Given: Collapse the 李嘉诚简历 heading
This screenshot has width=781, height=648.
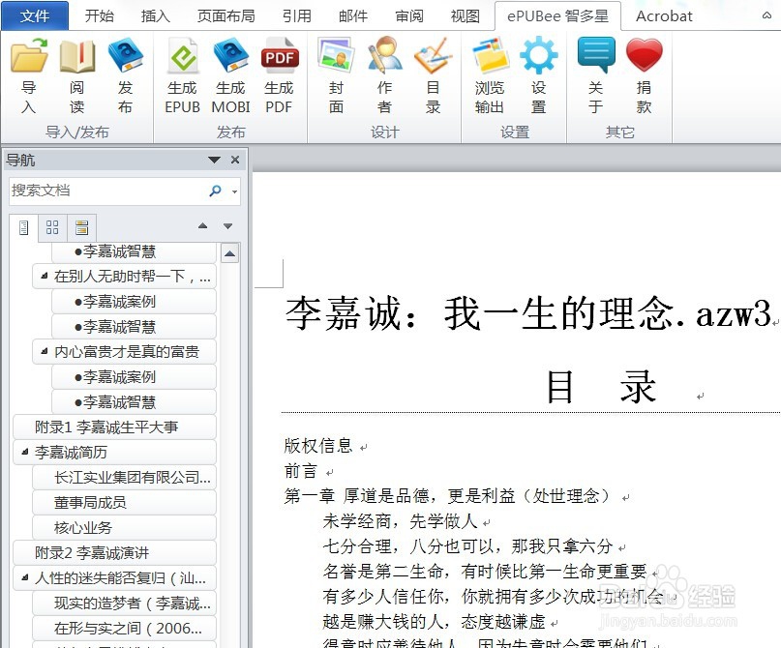Looking at the screenshot, I should 25,452.
